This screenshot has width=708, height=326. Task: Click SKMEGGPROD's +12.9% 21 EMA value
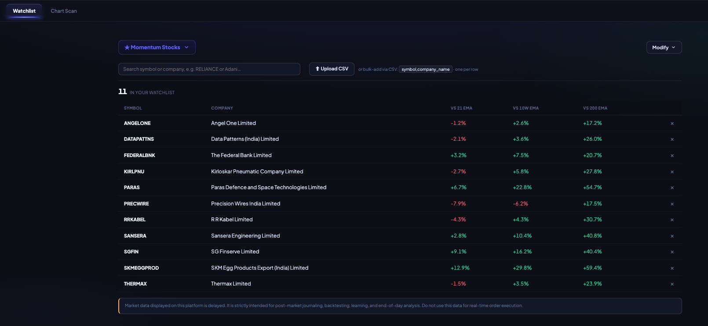[460, 268]
